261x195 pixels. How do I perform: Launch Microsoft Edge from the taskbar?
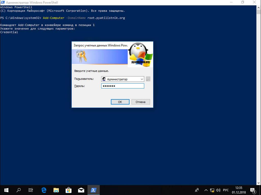click(44, 190)
